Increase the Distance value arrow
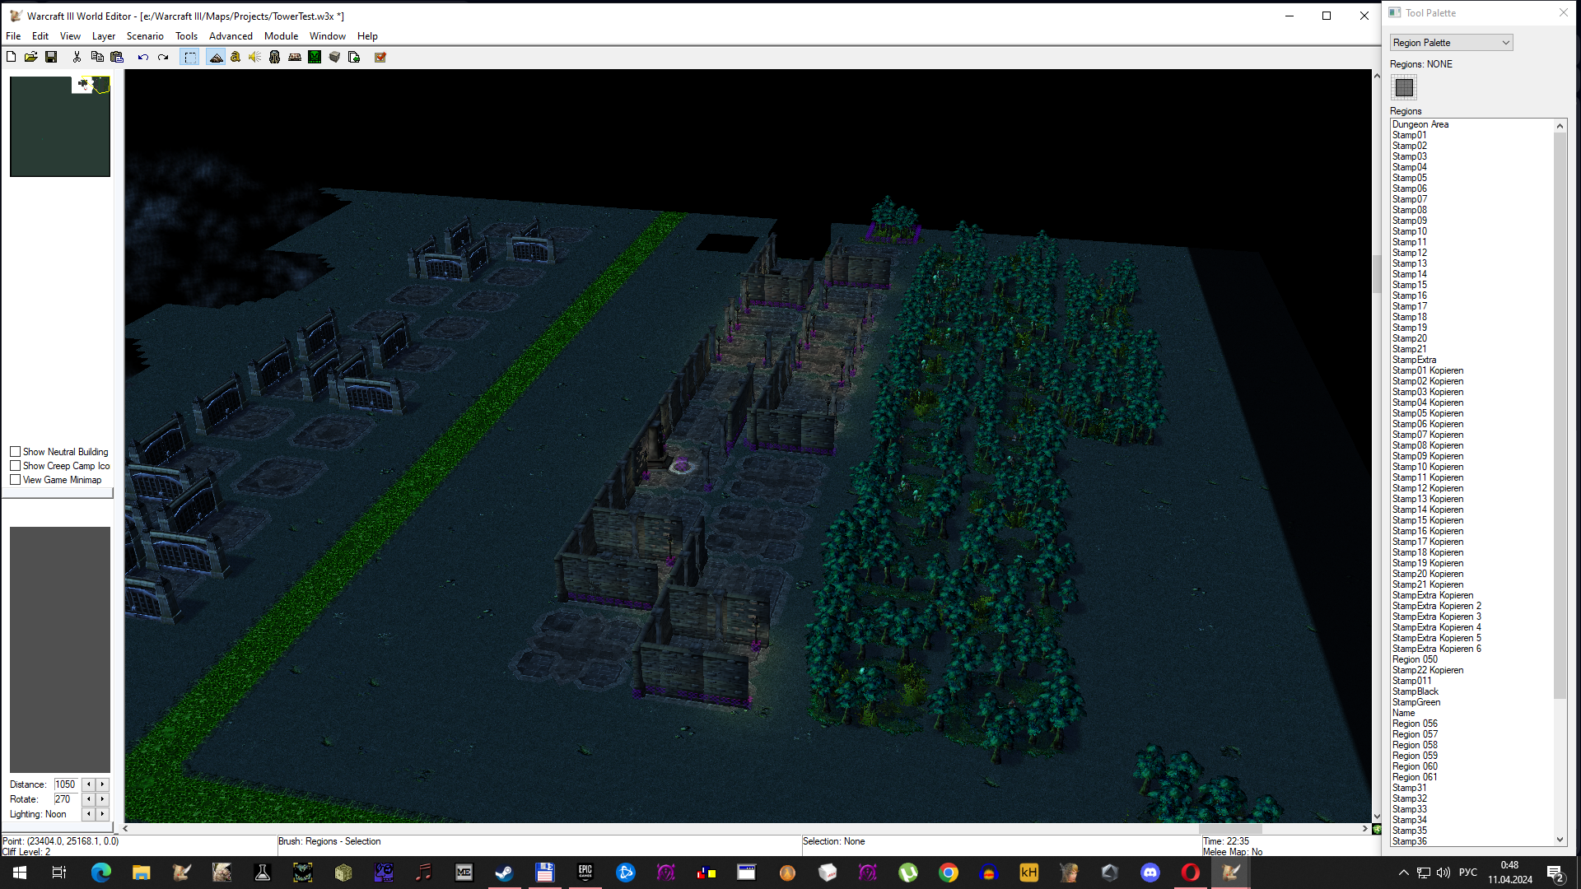1581x889 pixels. pos(102,784)
